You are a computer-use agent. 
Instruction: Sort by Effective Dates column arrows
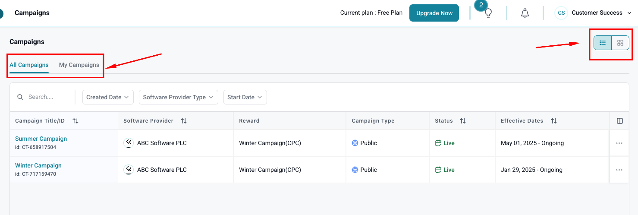[x=553, y=121]
